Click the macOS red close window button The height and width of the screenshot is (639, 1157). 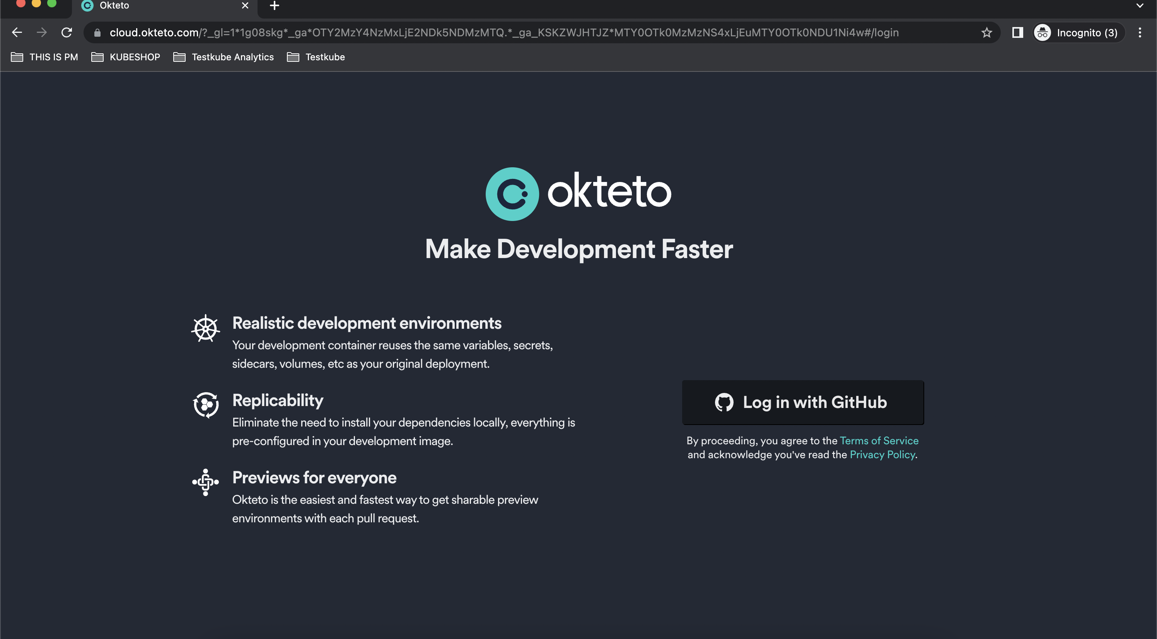[x=20, y=3]
